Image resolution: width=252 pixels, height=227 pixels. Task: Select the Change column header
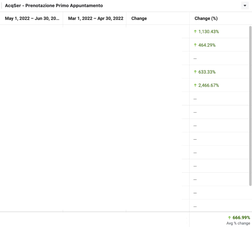pyautogui.click(x=139, y=18)
